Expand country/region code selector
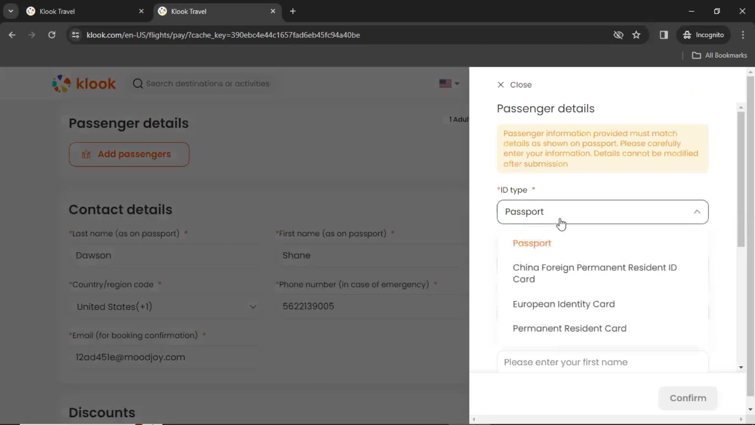755x425 pixels. pyautogui.click(x=253, y=307)
